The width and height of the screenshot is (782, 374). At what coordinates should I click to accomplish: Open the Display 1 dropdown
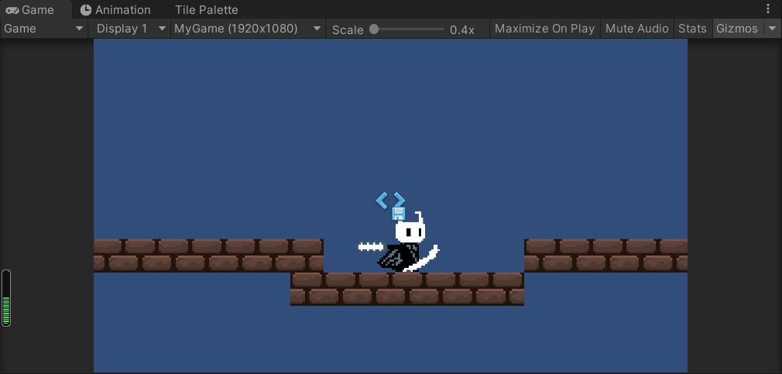click(131, 29)
